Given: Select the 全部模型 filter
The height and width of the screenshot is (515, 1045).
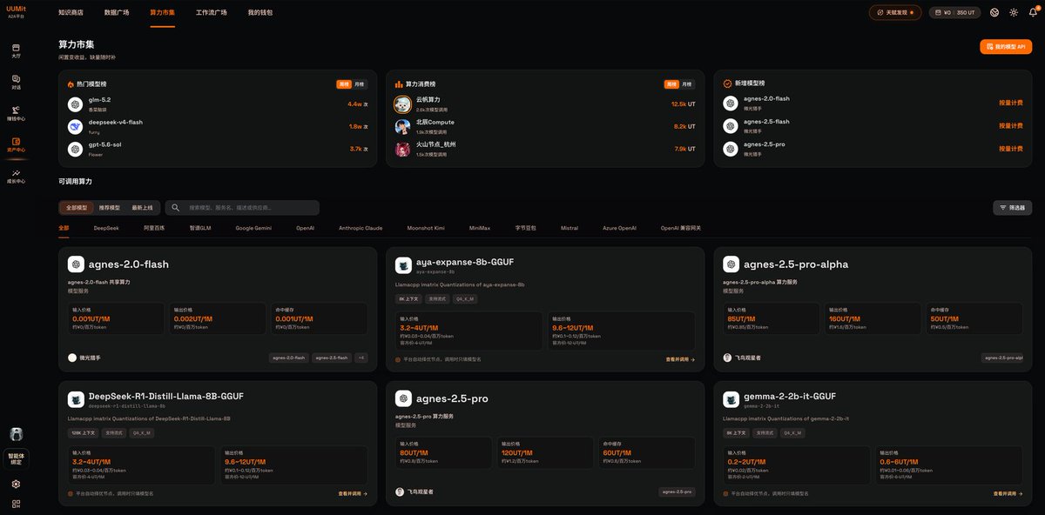Looking at the screenshot, I should point(77,208).
